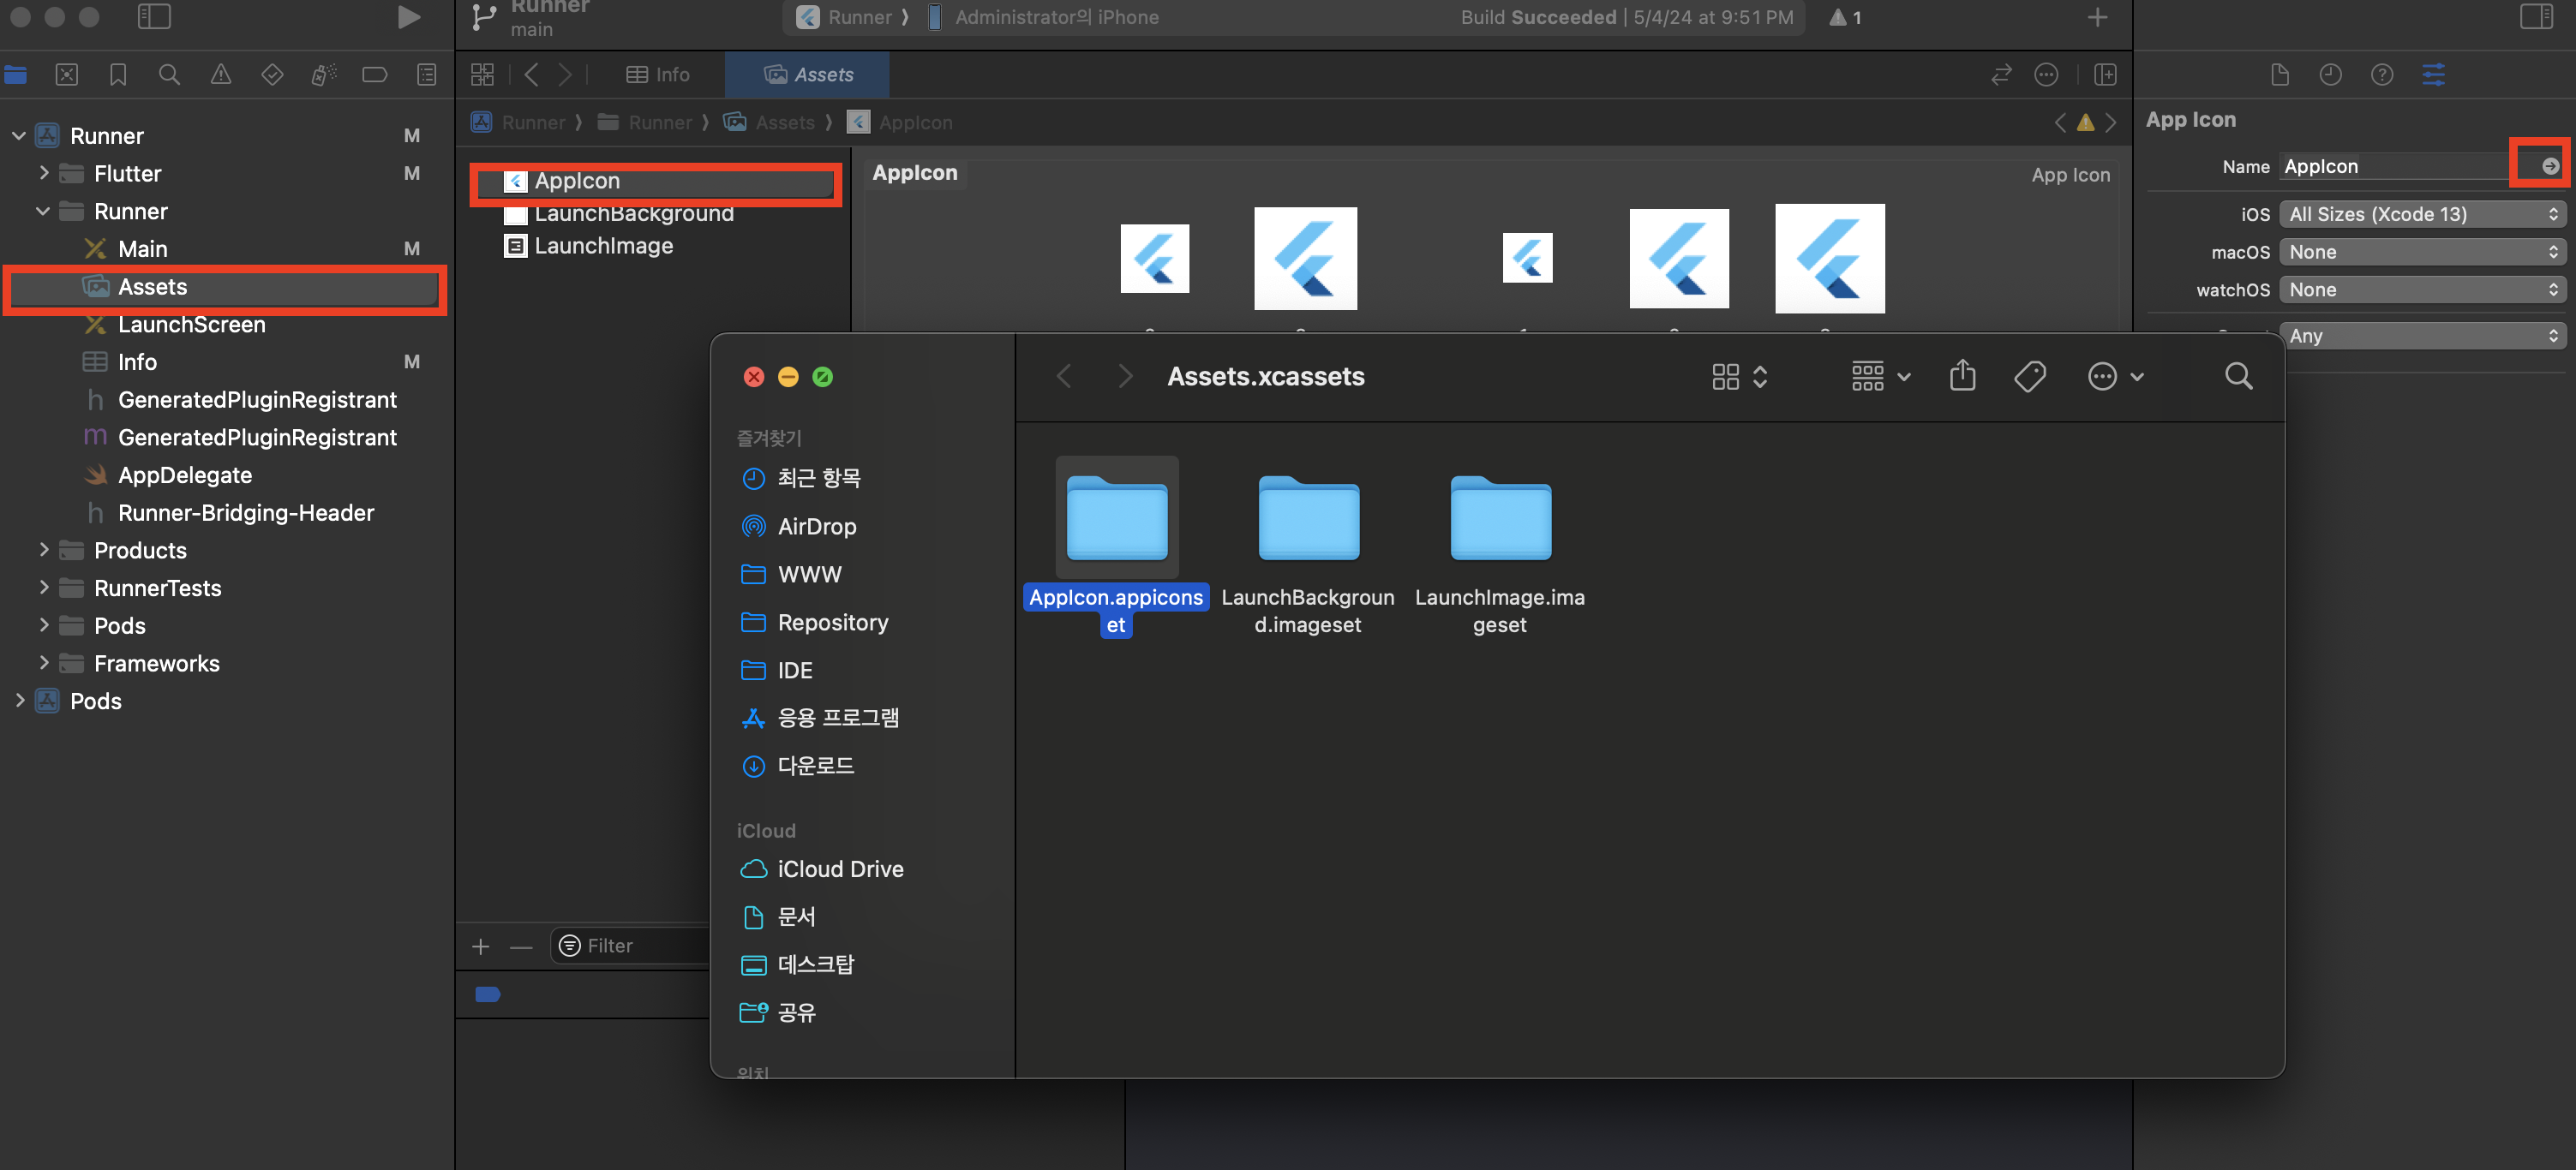
Task: Click the Run (play) button
Action: [x=407, y=17]
